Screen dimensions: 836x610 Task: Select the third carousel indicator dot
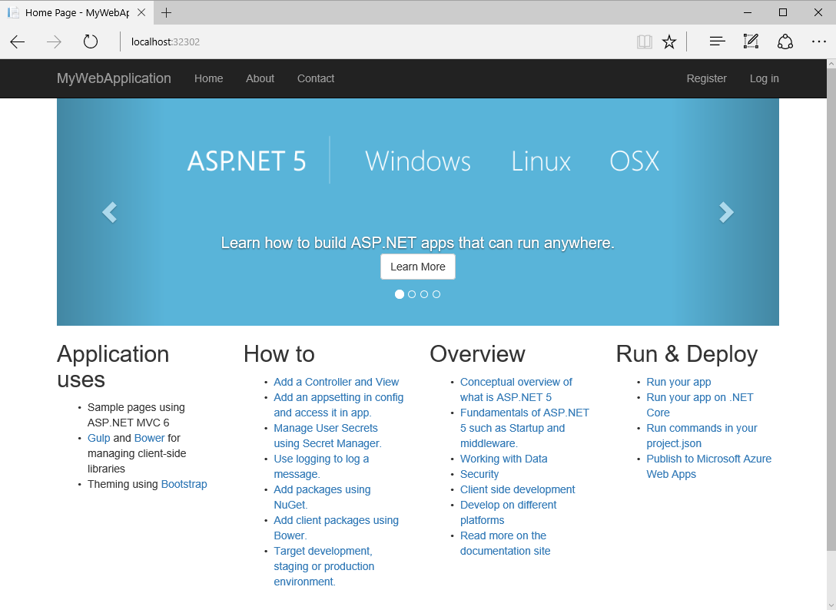(424, 294)
